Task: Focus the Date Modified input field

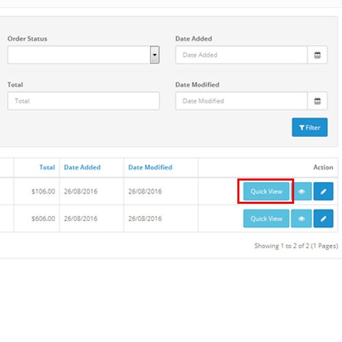Action: click(241, 101)
